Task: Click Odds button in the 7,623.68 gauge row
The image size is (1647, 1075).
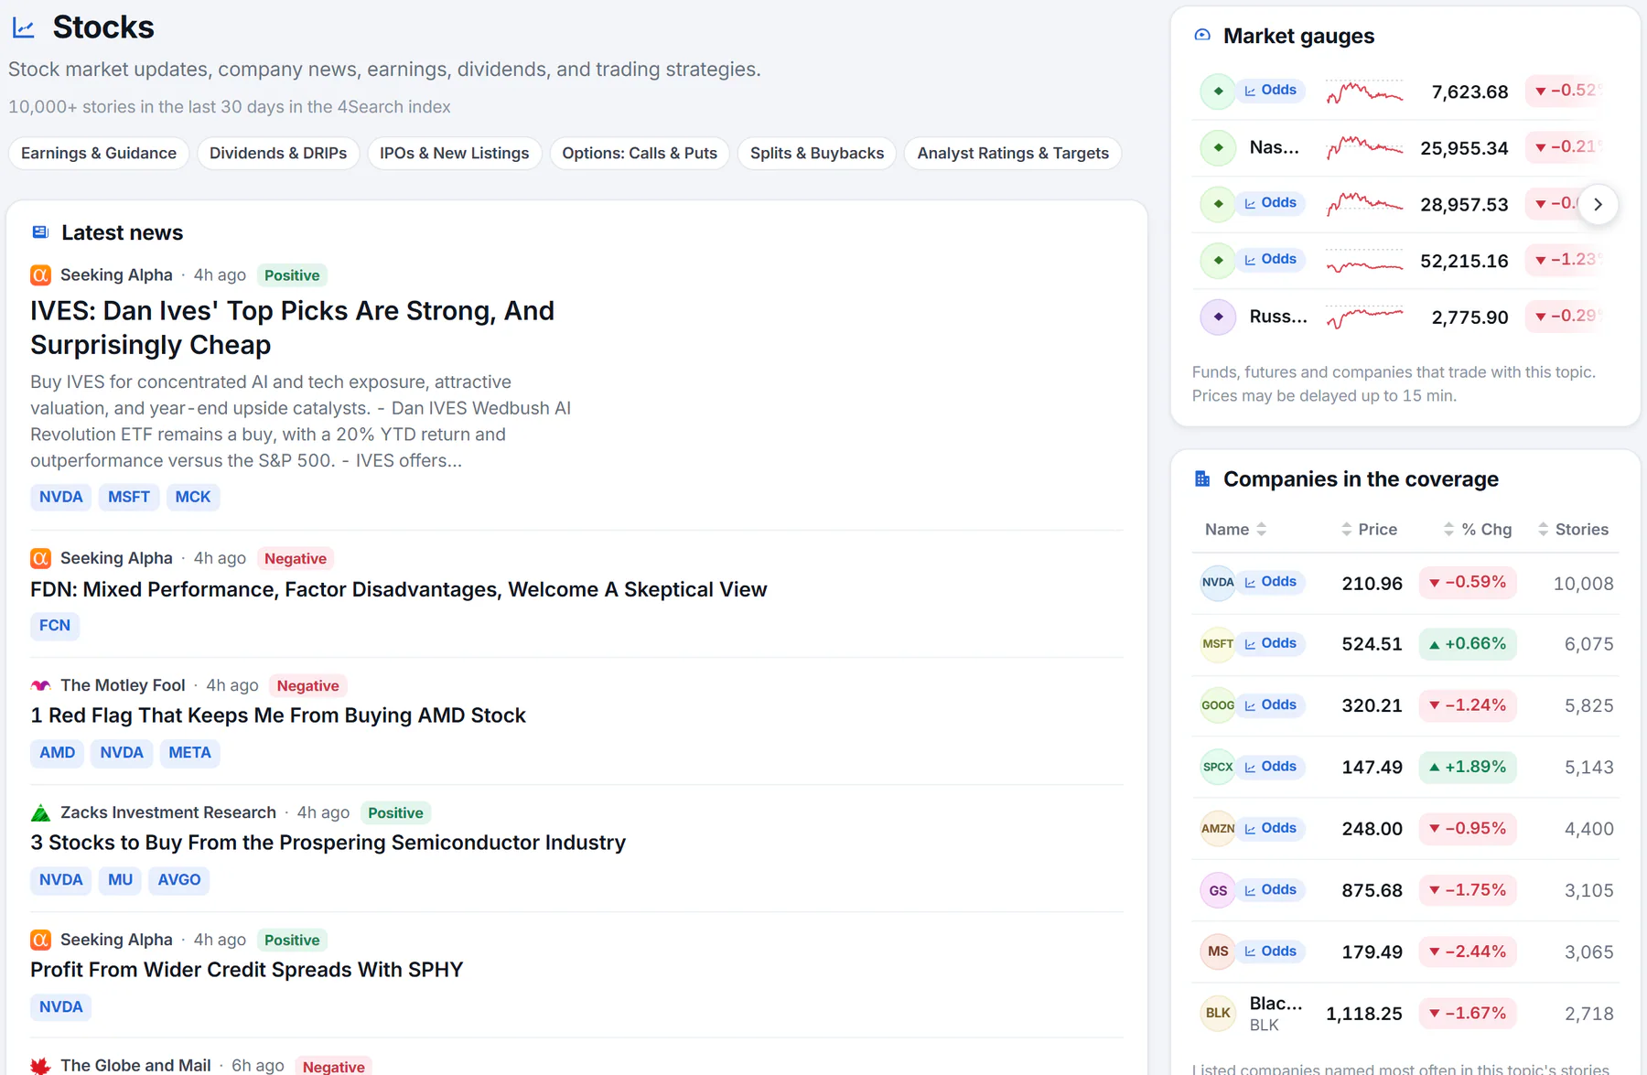Action: click(1270, 90)
